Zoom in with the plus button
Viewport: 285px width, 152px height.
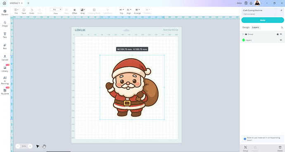(30, 146)
